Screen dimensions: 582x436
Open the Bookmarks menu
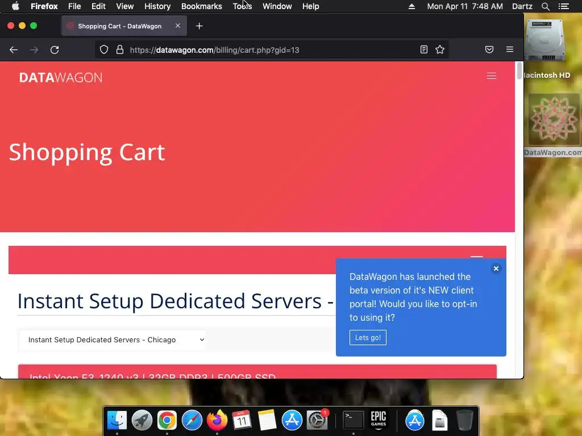point(202,6)
